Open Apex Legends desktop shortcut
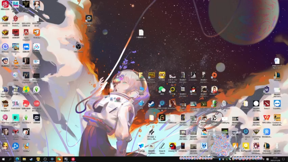The image size is (288, 162). tap(26, 33)
